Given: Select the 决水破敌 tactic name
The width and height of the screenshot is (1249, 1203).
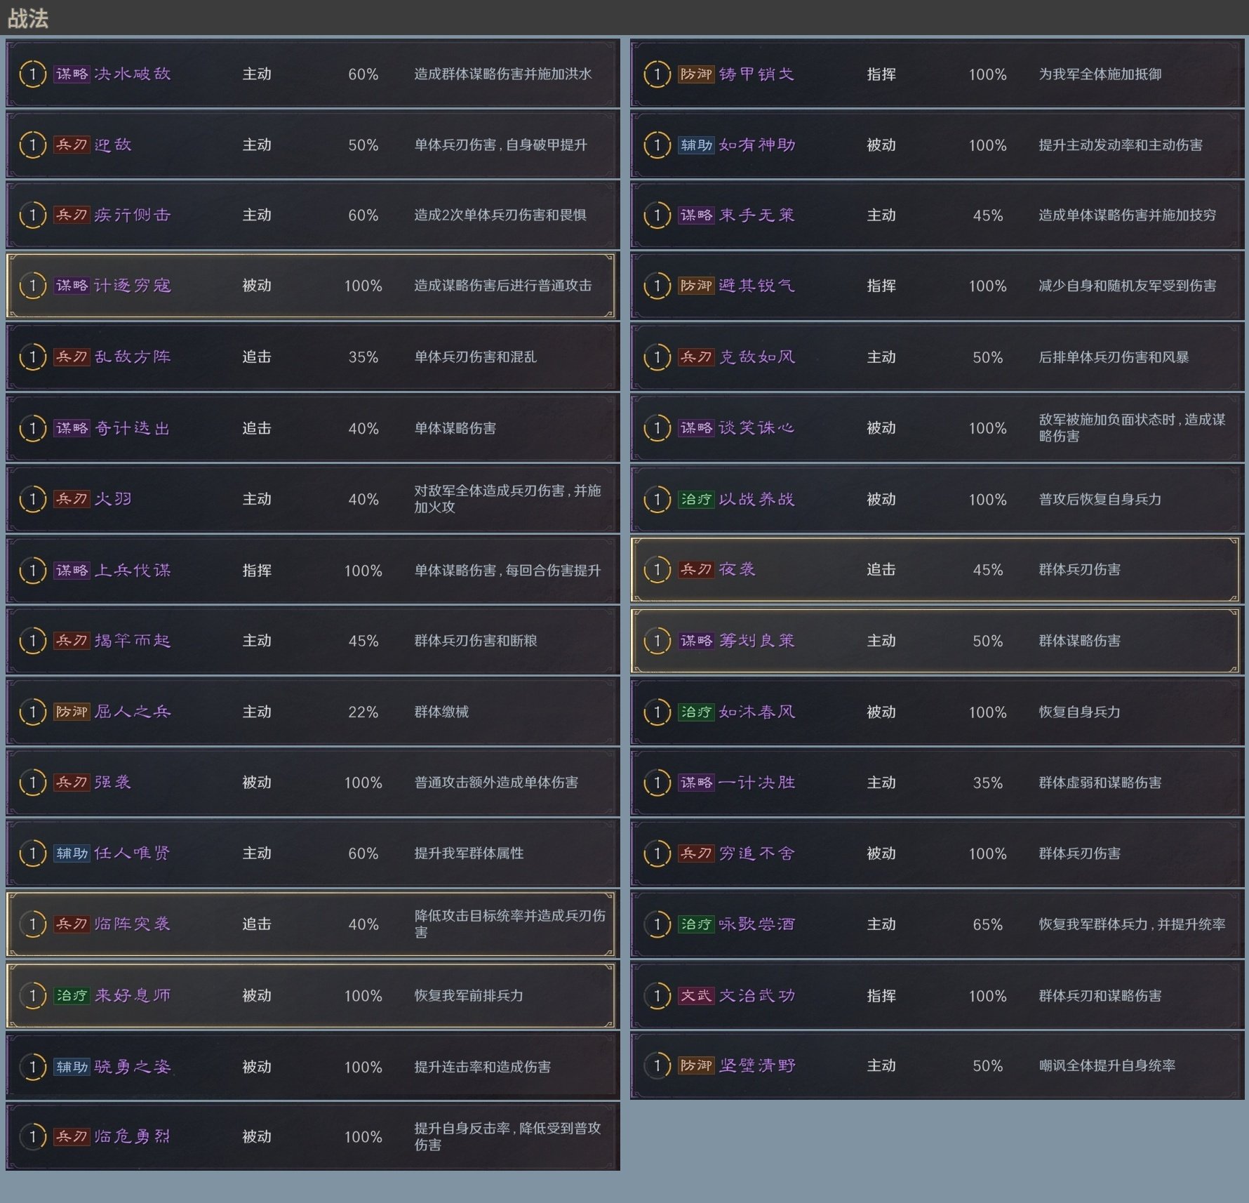Looking at the screenshot, I should click(x=133, y=74).
